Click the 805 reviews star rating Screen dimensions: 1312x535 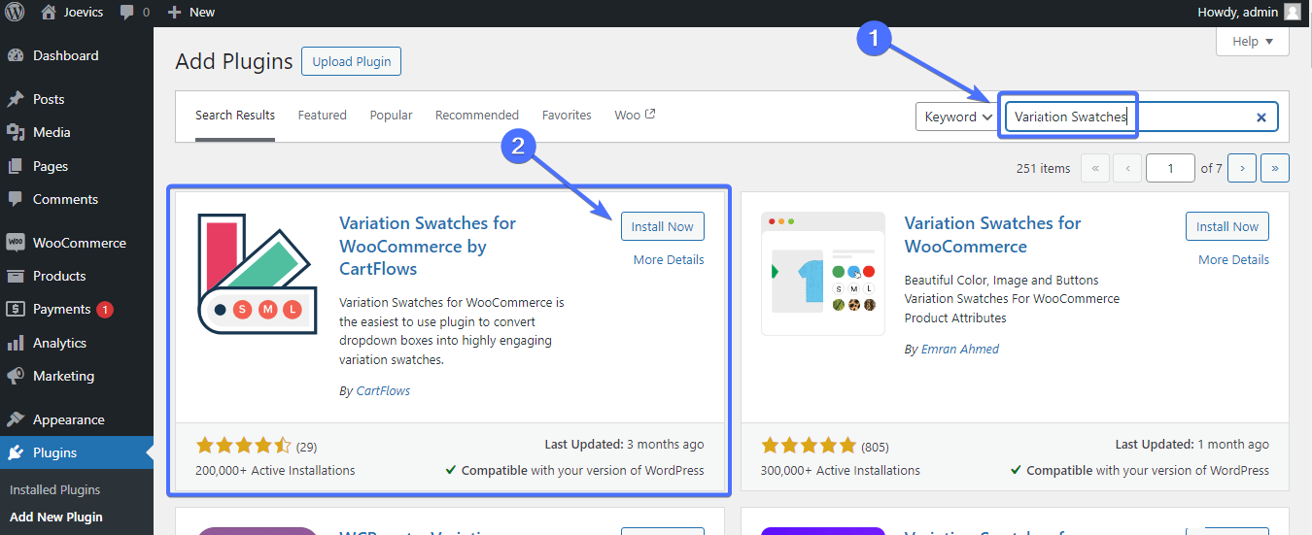809,446
